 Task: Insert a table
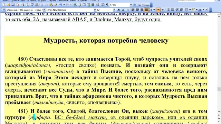pos(84,5)
